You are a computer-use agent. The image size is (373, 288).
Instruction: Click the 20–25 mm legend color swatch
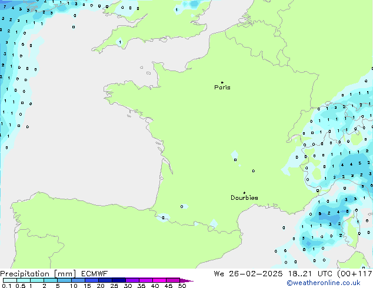coord(105,280)
